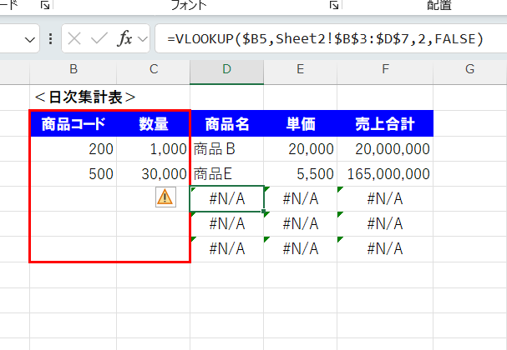Click the VLOOKUP formula text in formula bar
The height and width of the screenshot is (350, 507).
point(325,39)
